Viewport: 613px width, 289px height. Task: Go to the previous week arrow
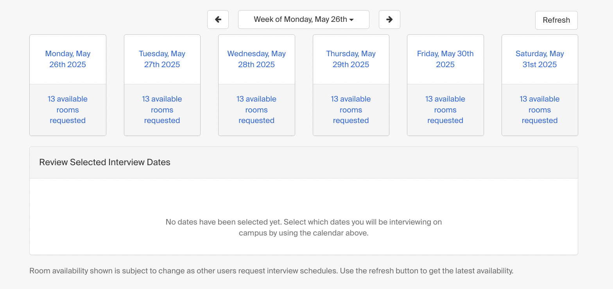pos(218,20)
